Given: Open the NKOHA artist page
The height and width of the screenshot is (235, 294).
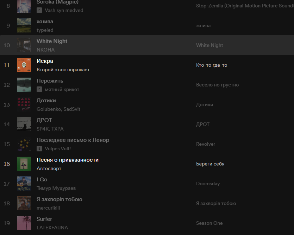Looking at the screenshot, I should (46, 50).
